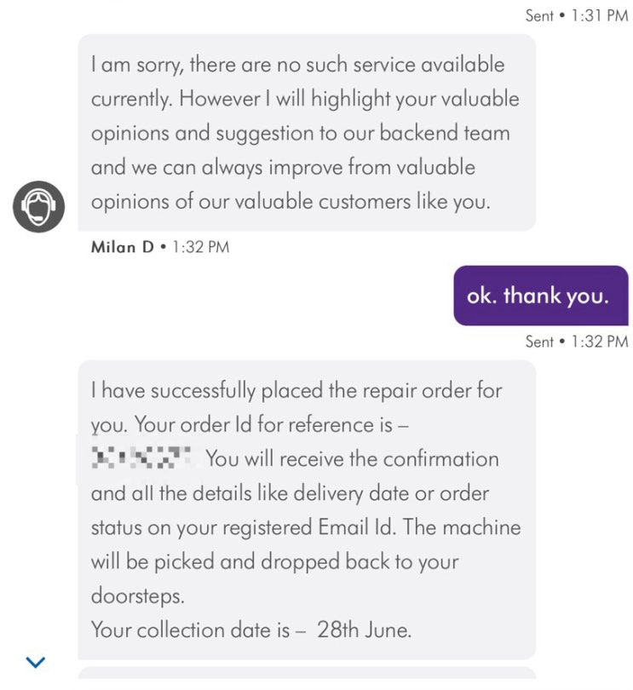Click the "Sent • 1:31 PM" status label
The width and height of the screenshot is (633, 690).
[576, 15]
